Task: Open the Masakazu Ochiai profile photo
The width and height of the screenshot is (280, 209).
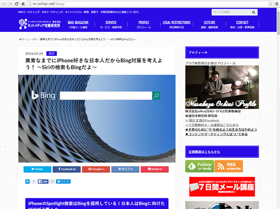Action: [222, 87]
